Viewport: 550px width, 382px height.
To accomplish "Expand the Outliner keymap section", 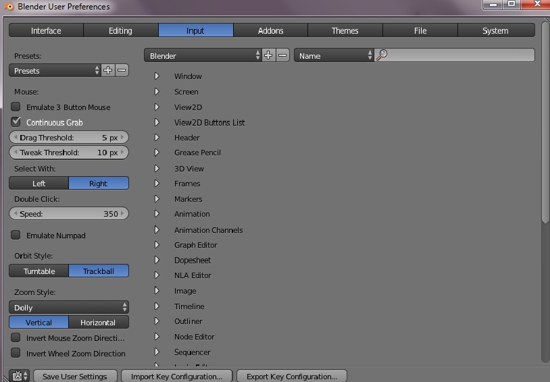I will pos(157,321).
